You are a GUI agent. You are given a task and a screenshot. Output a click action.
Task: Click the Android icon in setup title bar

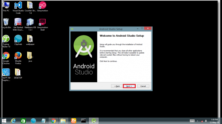pos(72,29)
